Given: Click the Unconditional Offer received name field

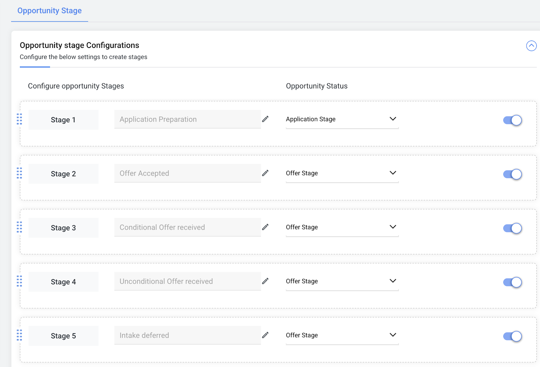Looking at the screenshot, I should 187,281.
